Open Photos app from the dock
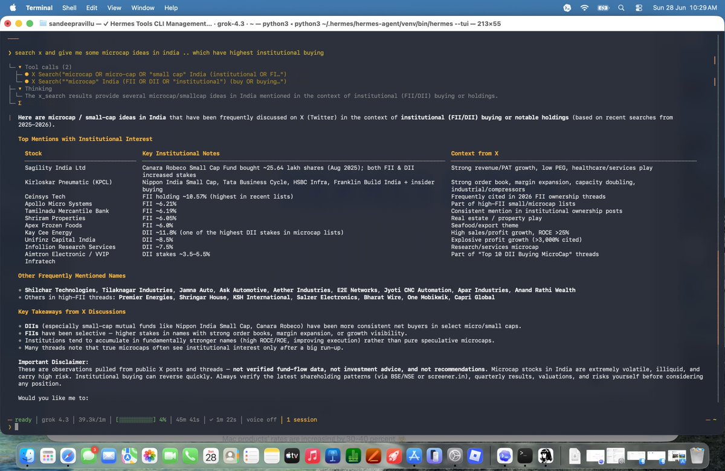This screenshot has width=725, height=471. coord(149,455)
